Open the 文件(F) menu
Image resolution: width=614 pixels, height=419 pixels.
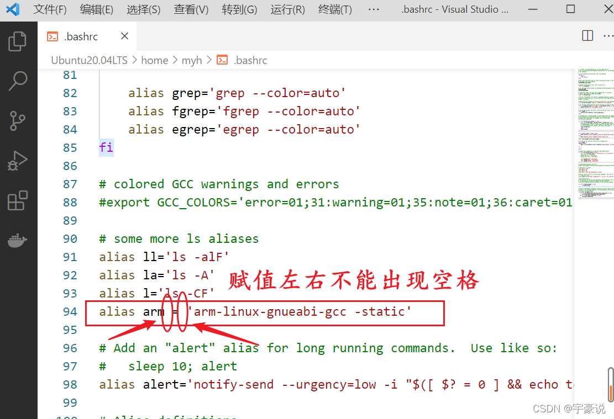tap(50, 9)
